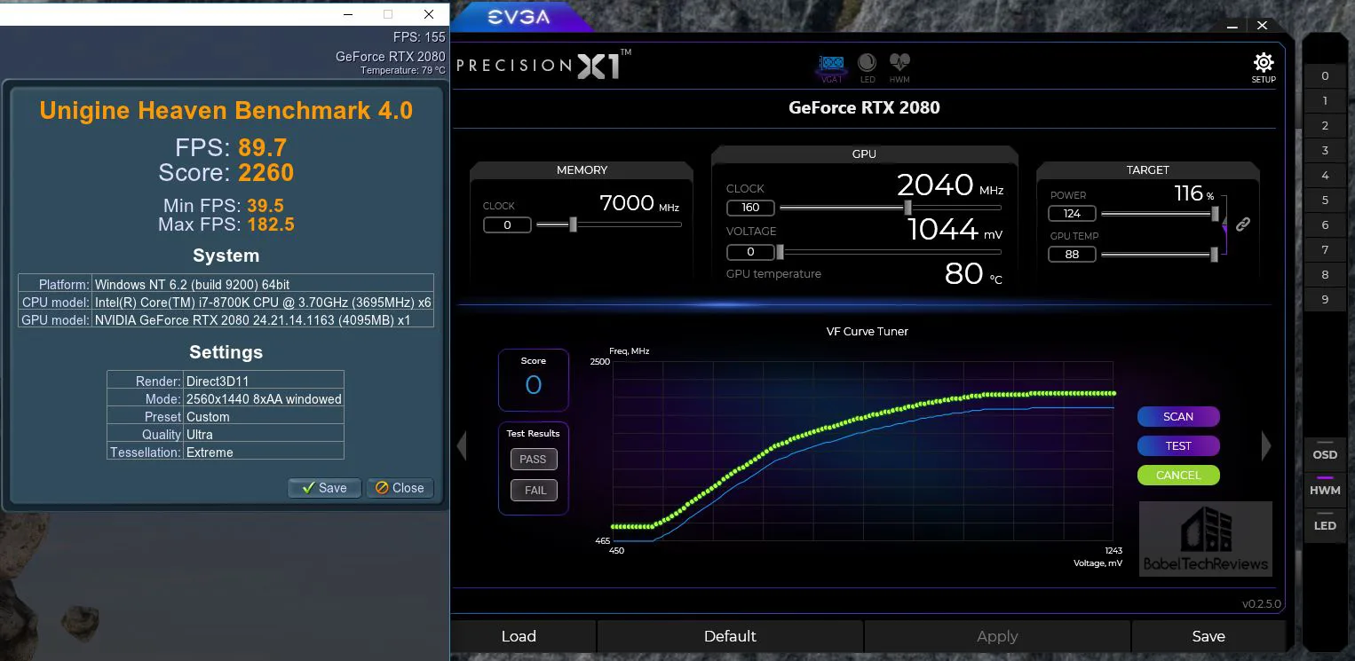Click the power target field showing 124
This screenshot has height=661, width=1355.
[x=1072, y=214]
